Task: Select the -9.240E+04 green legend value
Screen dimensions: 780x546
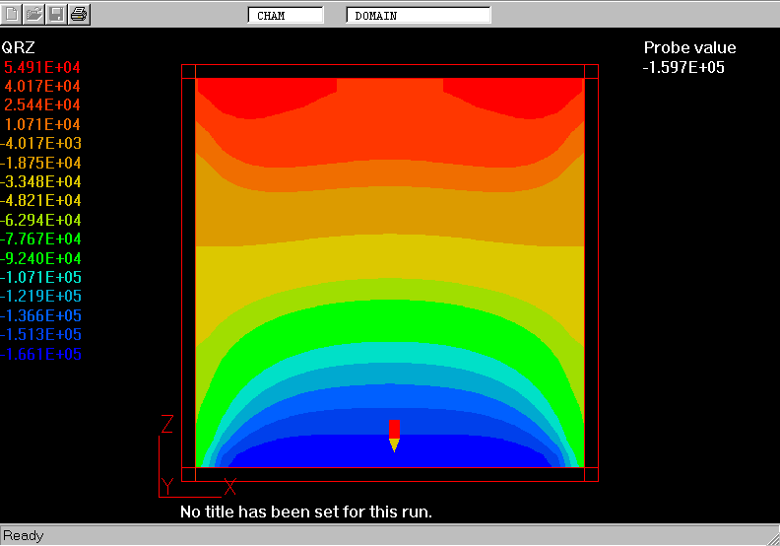Action: (x=41, y=258)
